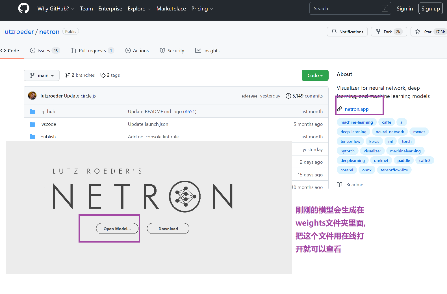Image resolution: width=447 pixels, height=294 pixels.
Task: Open the Why GitHub? dropdown menu
Action: click(56, 8)
